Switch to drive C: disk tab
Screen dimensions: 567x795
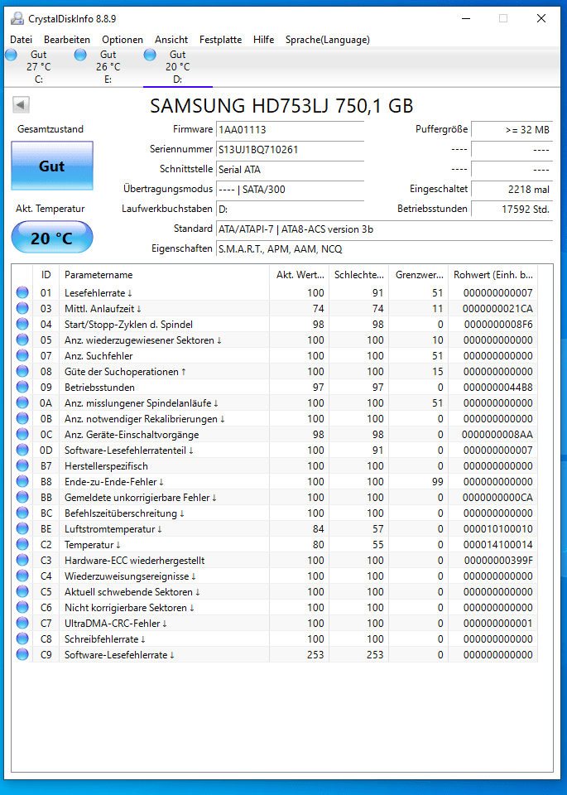(39, 66)
